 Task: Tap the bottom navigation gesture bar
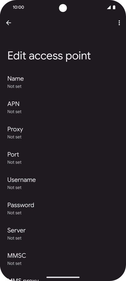(x=63, y=277)
